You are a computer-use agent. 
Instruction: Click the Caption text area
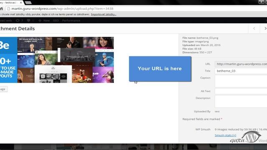click(241, 81)
